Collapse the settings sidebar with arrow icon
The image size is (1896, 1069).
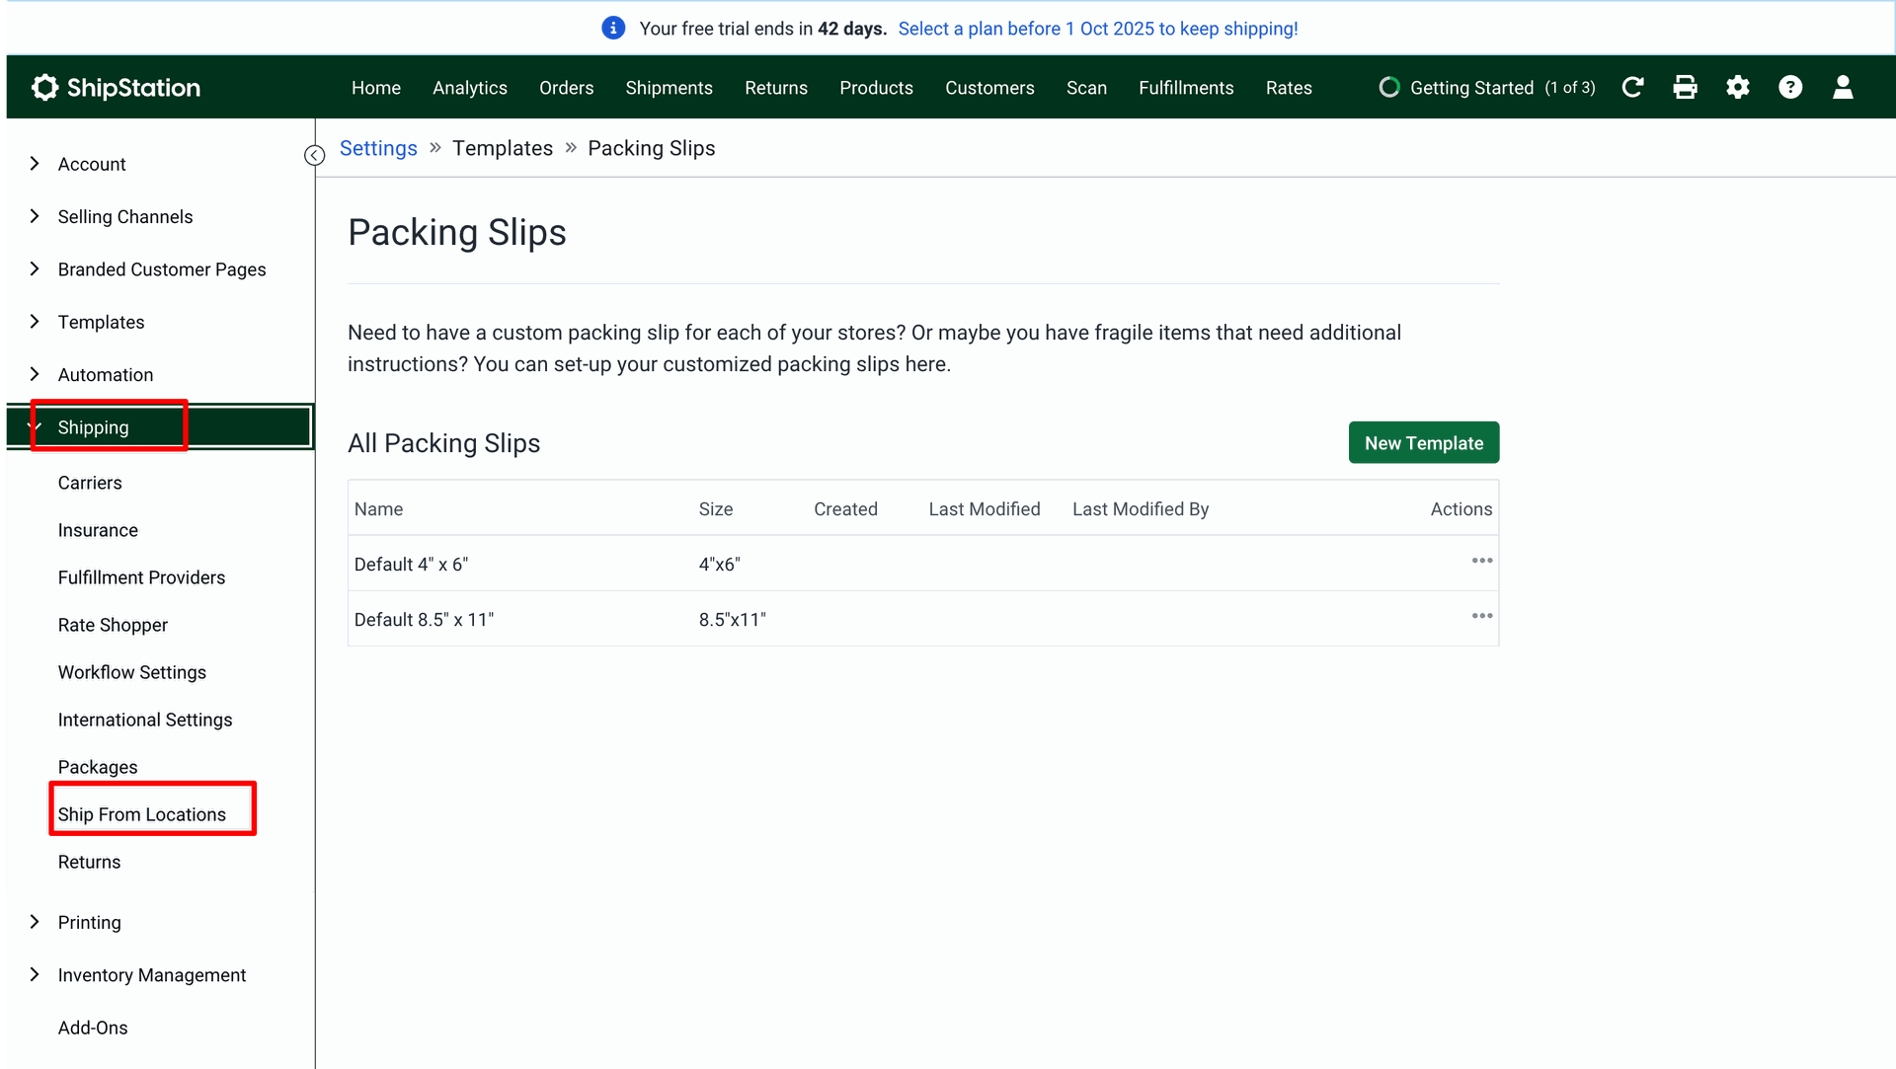[x=315, y=156]
